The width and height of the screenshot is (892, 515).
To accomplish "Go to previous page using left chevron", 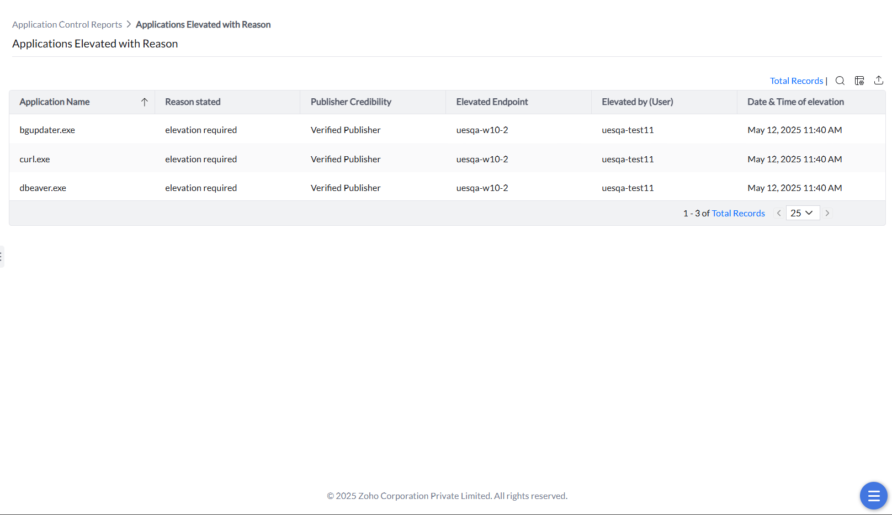I will [x=778, y=213].
